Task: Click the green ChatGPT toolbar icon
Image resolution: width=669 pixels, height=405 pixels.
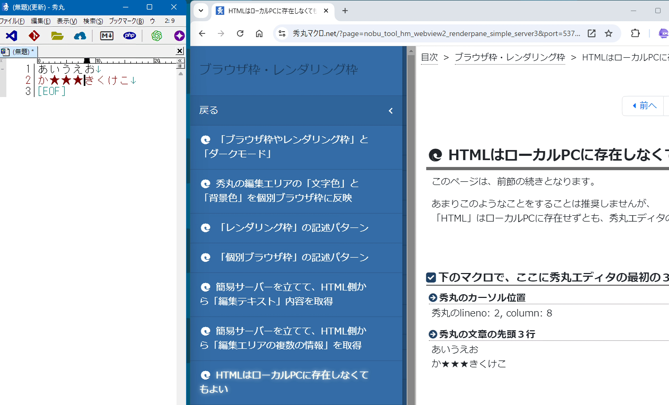Action: click(x=156, y=36)
